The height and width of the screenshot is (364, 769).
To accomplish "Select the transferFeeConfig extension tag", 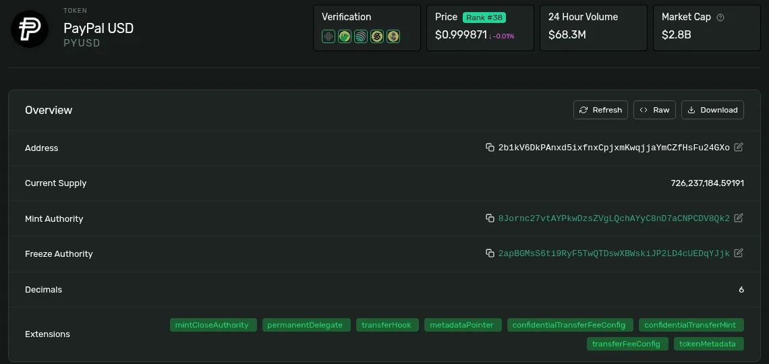I will pos(627,344).
